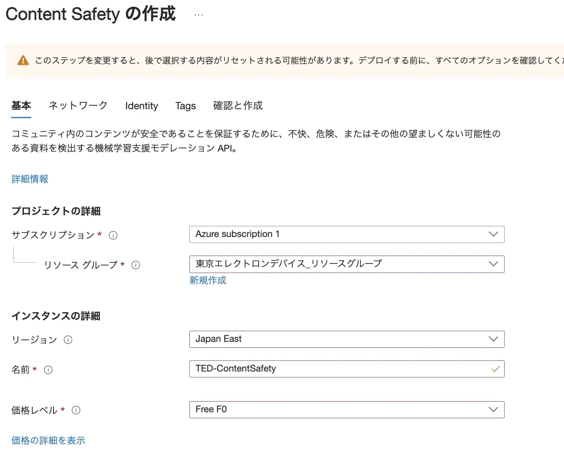564x474 pixels.
Task: Click the info icon next to 名前
Action: pos(48,370)
